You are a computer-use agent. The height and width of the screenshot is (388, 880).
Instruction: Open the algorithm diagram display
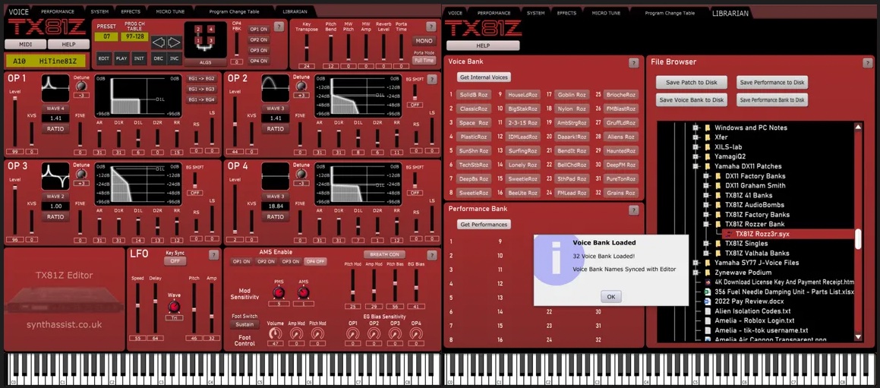(205, 39)
